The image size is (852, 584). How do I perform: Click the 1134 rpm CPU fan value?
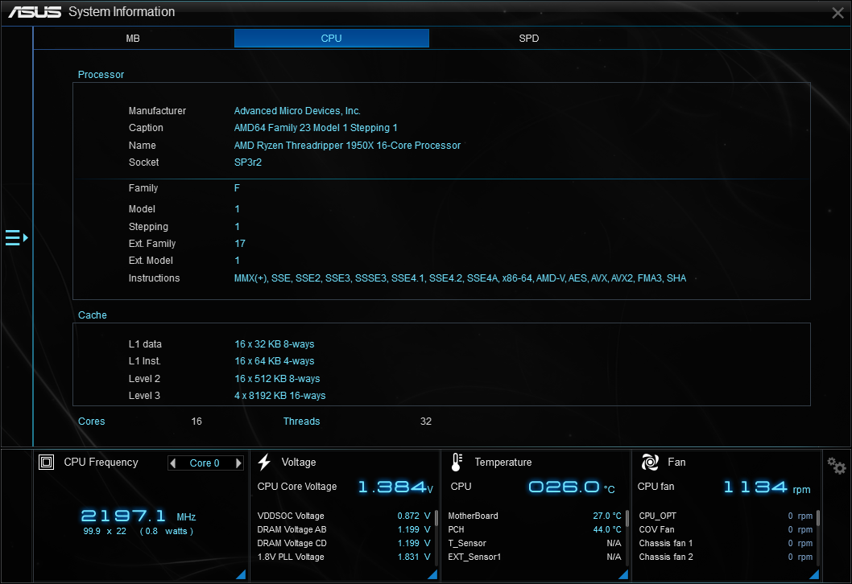click(x=767, y=487)
